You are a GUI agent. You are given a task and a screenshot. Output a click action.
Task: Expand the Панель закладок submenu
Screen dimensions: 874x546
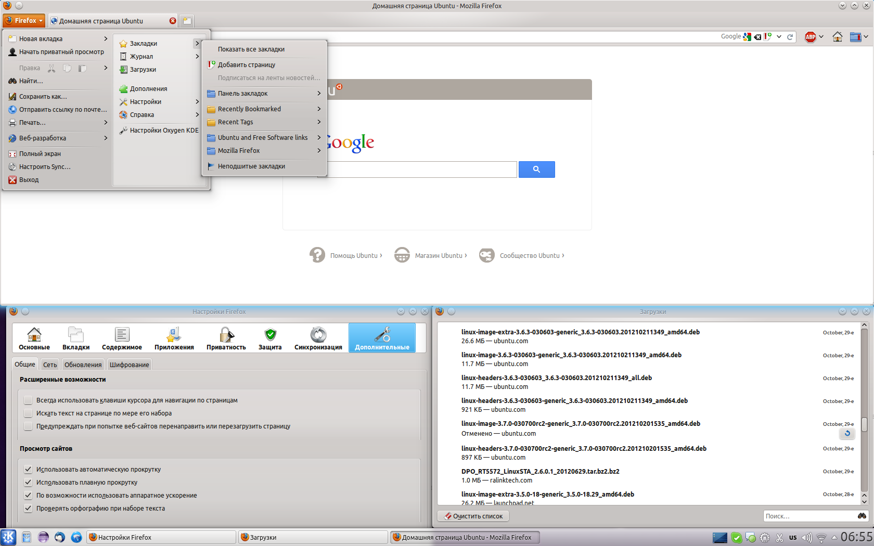click(264, 94)
